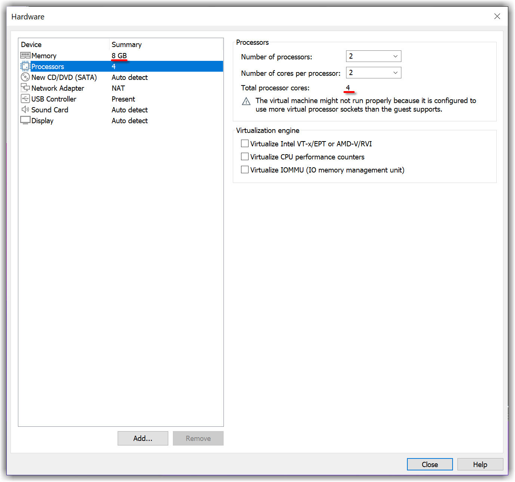This screenshot has width=515, height=482.
Task: Select the Sound Card row label
Action: [x=50, y=110]
